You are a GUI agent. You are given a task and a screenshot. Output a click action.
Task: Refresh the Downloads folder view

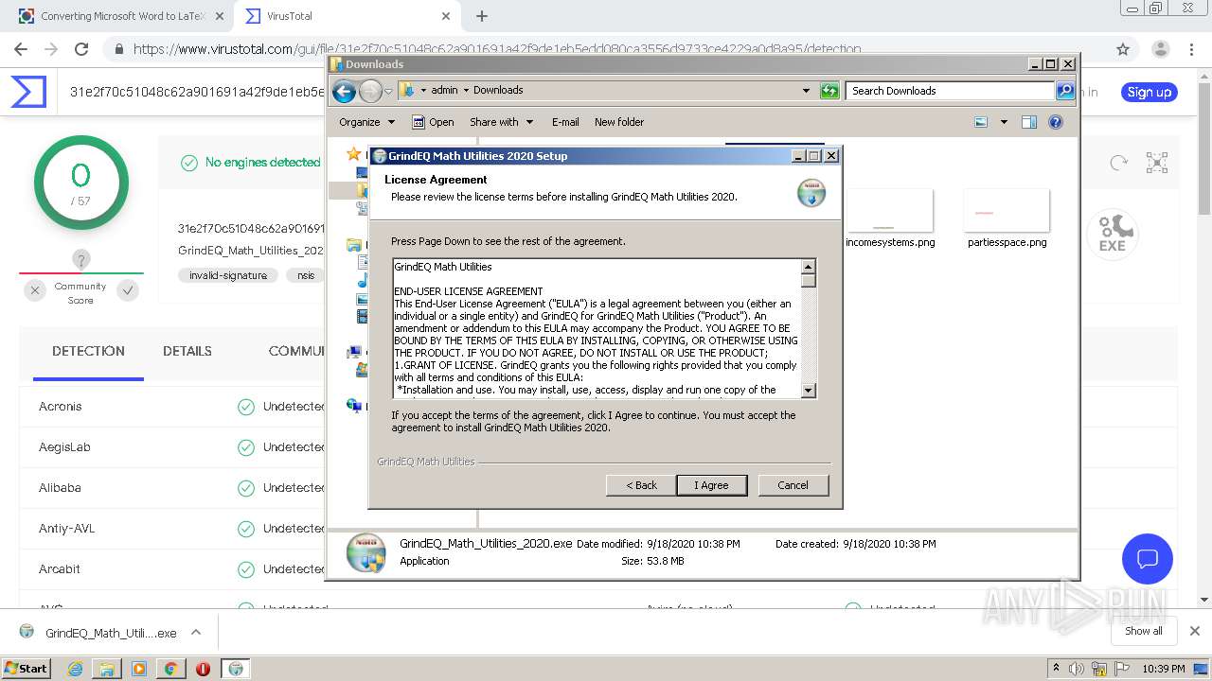coord(829,91)
